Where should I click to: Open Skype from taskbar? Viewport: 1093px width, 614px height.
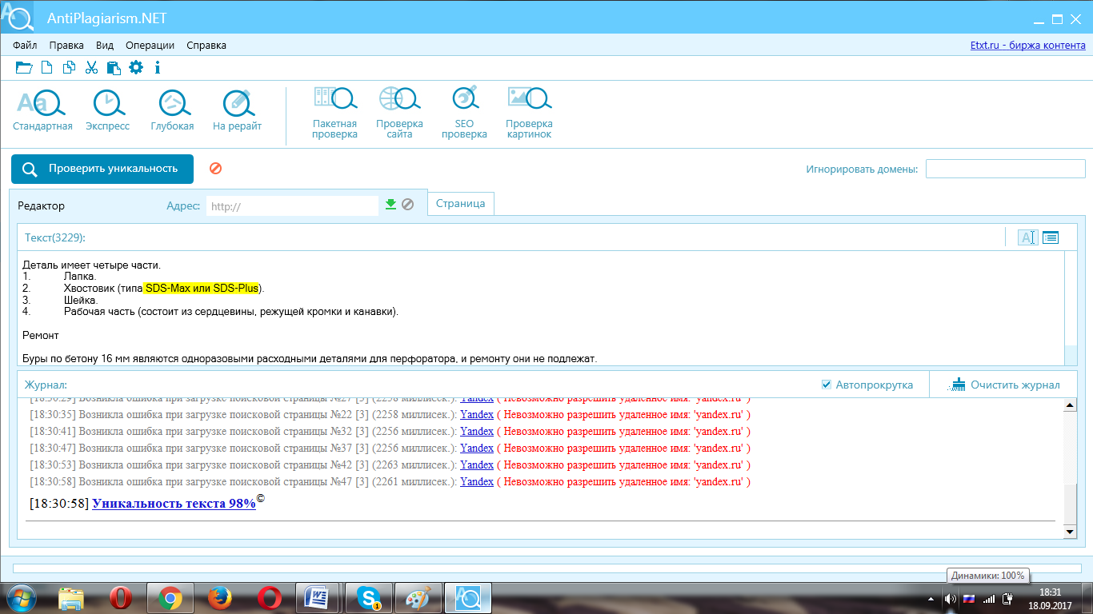point(367,598)
